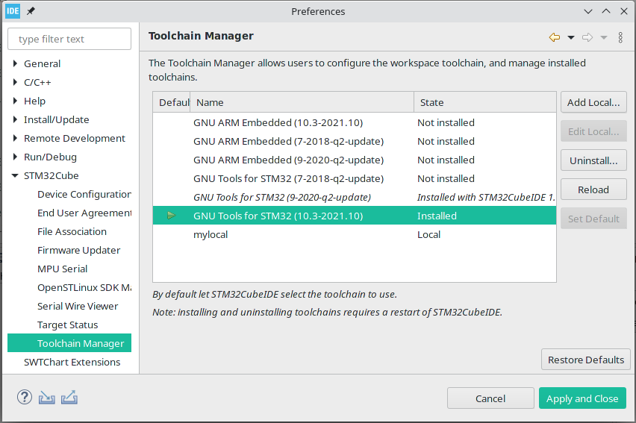Select the Run/Debug category label
This screenshot has height=423, width=636.
coord(50,157)
